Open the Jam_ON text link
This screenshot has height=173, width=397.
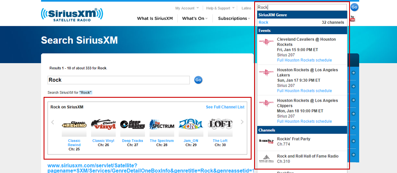point(191,141)
